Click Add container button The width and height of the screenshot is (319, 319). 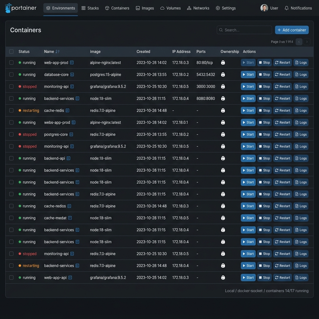(x=292, y=30)
